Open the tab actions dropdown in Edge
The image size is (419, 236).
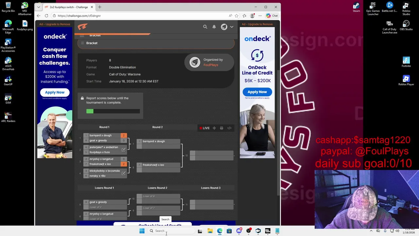pyautogui.click(x=39, y=7)
